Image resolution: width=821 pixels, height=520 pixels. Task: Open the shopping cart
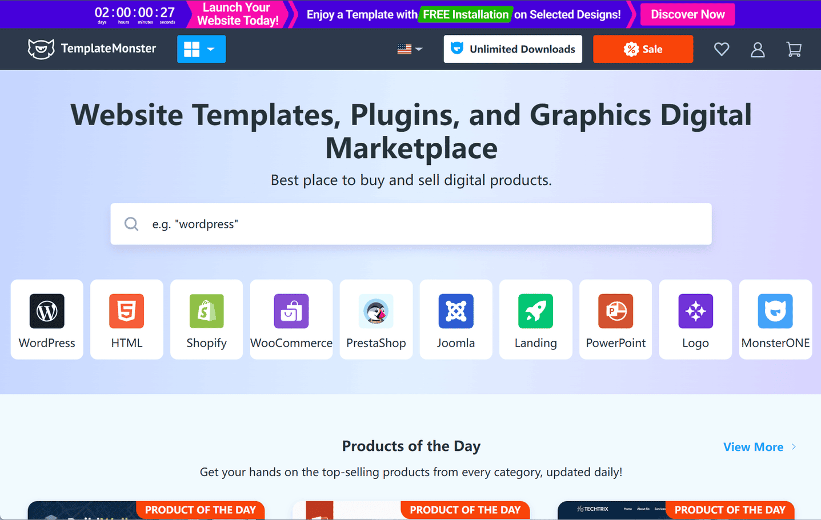click(x=794, y=50)
